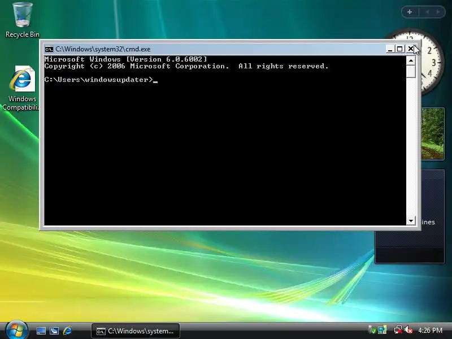This screenshot has width=452, height=339.
Task: Click the C:\Users\windowsupdater> prompt line
Action: click(x=101, y=80)
